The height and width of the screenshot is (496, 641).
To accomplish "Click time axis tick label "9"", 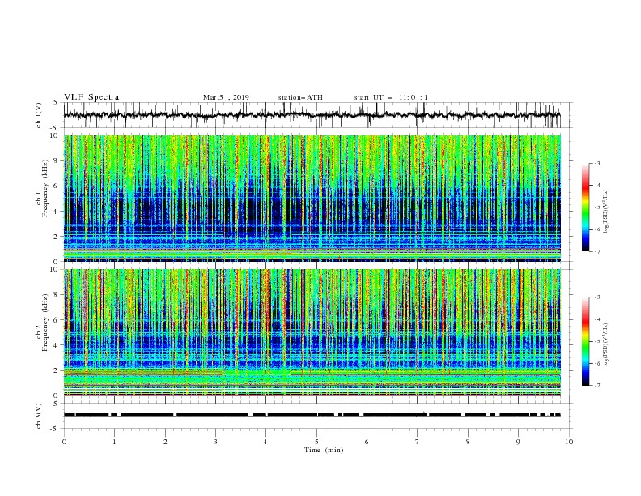I will pyautogui.click(x=518, y=442).
